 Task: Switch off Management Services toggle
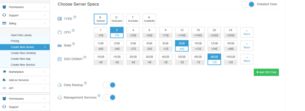pyautogui.click(x=109, y=97)
